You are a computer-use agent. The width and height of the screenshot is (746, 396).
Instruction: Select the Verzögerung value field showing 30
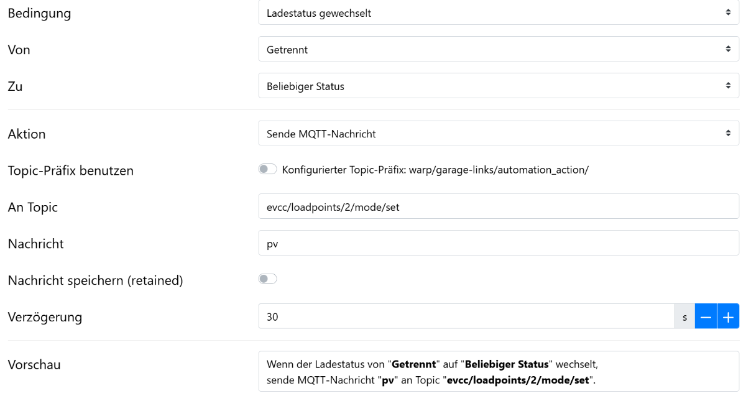(466, 316)
